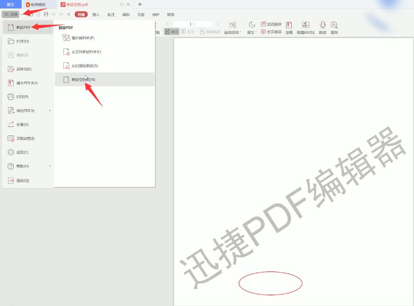Expand the 帮助(H) submenu arrow
The height and width of the screenshot is (306, 414).
(49, 166)
